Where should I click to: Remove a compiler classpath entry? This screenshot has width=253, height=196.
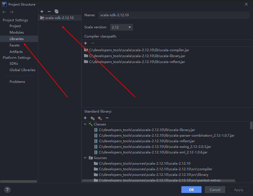(92, 43)
